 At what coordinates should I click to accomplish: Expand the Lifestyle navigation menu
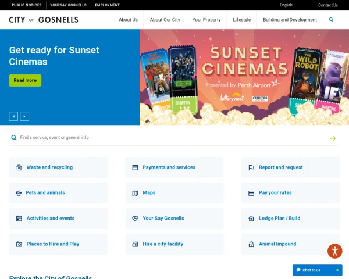pyautogui.click(x=241, y=20)
